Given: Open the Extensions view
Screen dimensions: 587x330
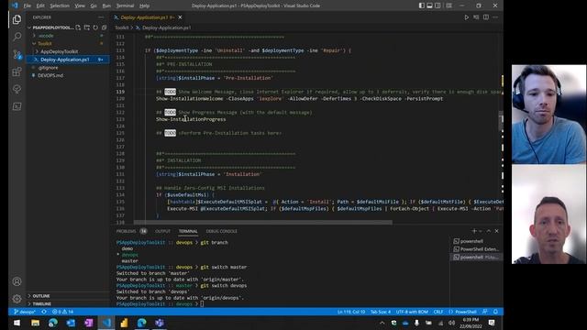Looking at the screenshot, I should click(17, 71).
